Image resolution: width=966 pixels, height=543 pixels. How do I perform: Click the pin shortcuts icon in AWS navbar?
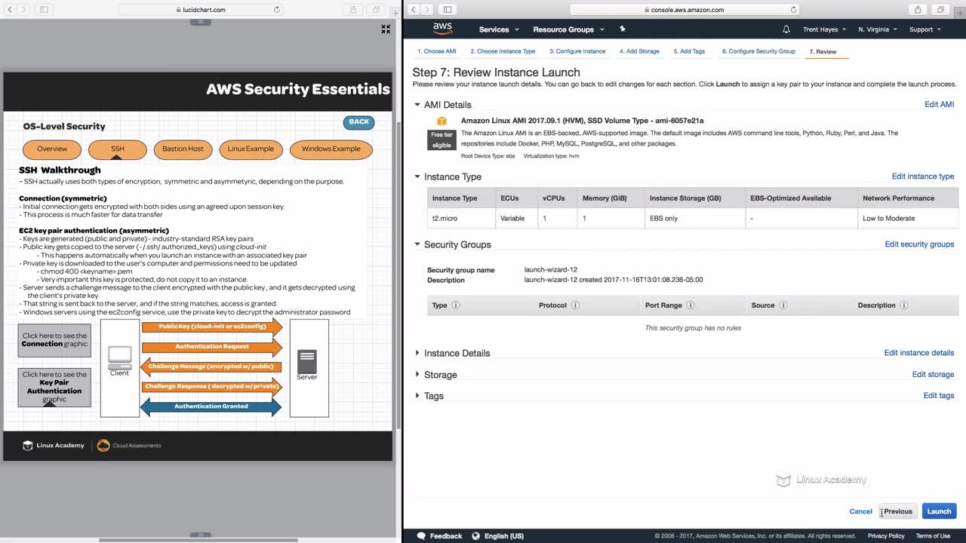[623, 29]
